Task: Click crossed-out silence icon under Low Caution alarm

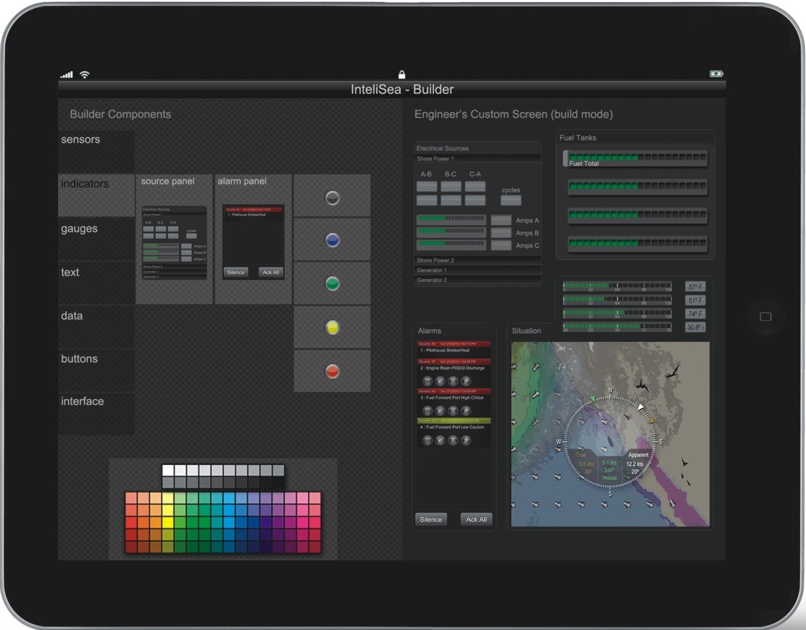Action: pos(453,440)
